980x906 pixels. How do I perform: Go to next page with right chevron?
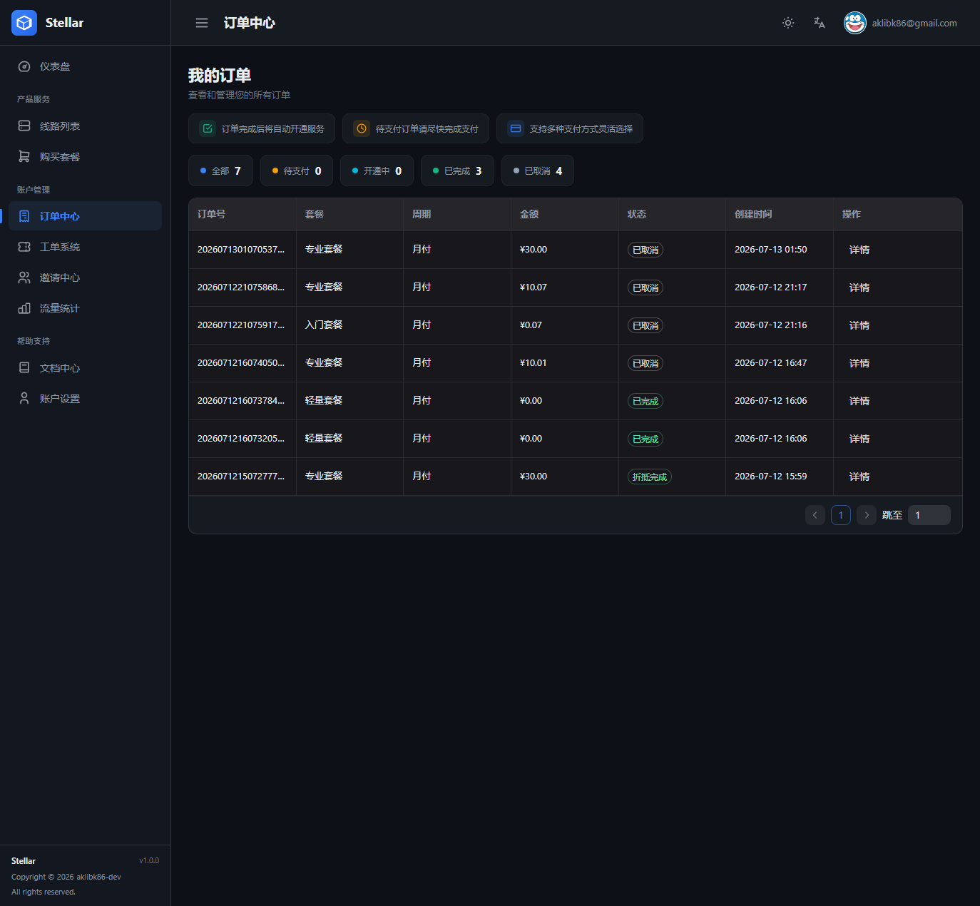coord(867,515)
